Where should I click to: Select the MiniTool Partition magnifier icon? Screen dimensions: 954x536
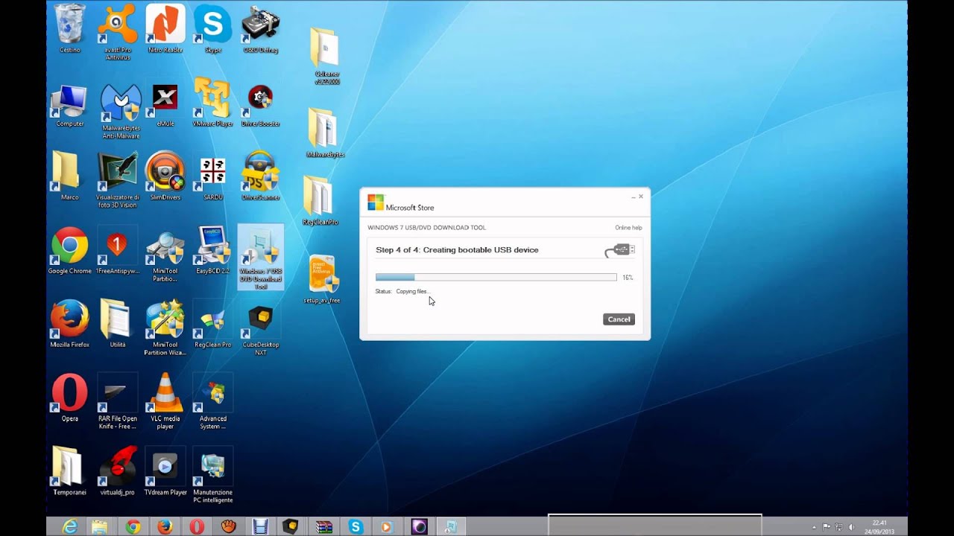coord(165,257)
